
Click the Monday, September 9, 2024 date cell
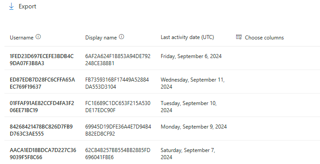[x=194, y=127]
